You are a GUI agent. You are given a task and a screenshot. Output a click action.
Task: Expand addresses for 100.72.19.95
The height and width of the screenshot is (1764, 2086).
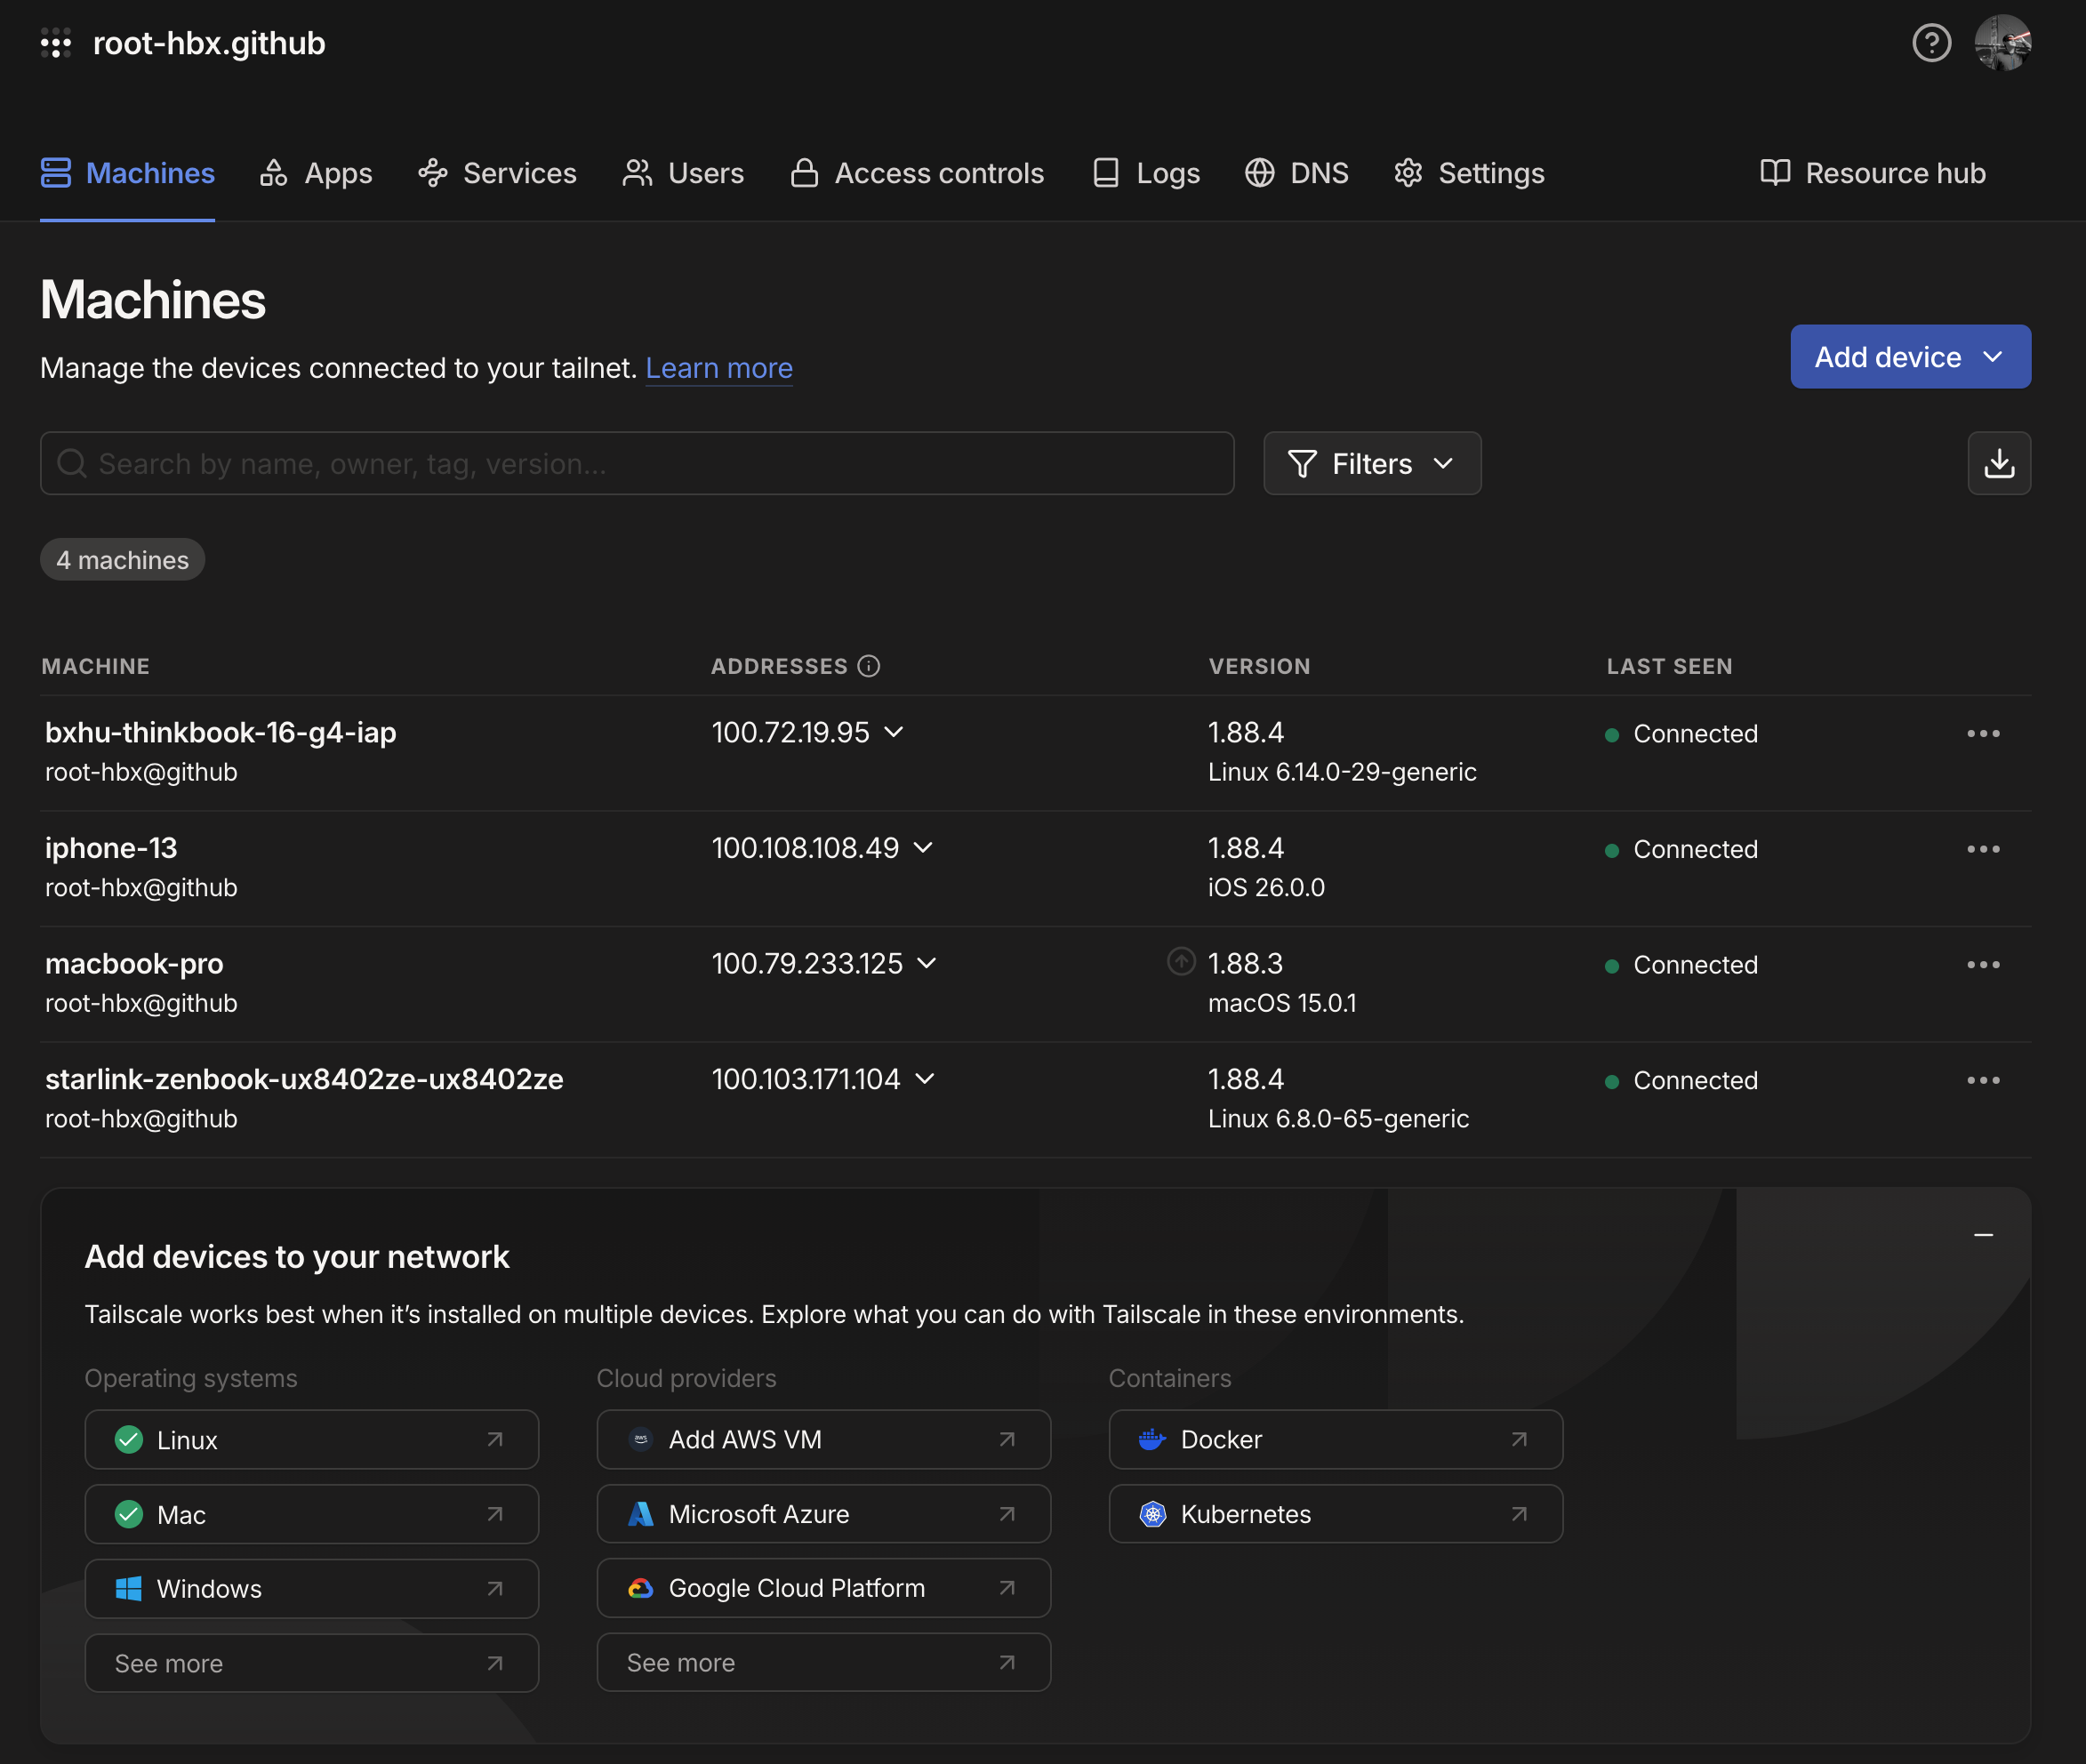[894, 732]
